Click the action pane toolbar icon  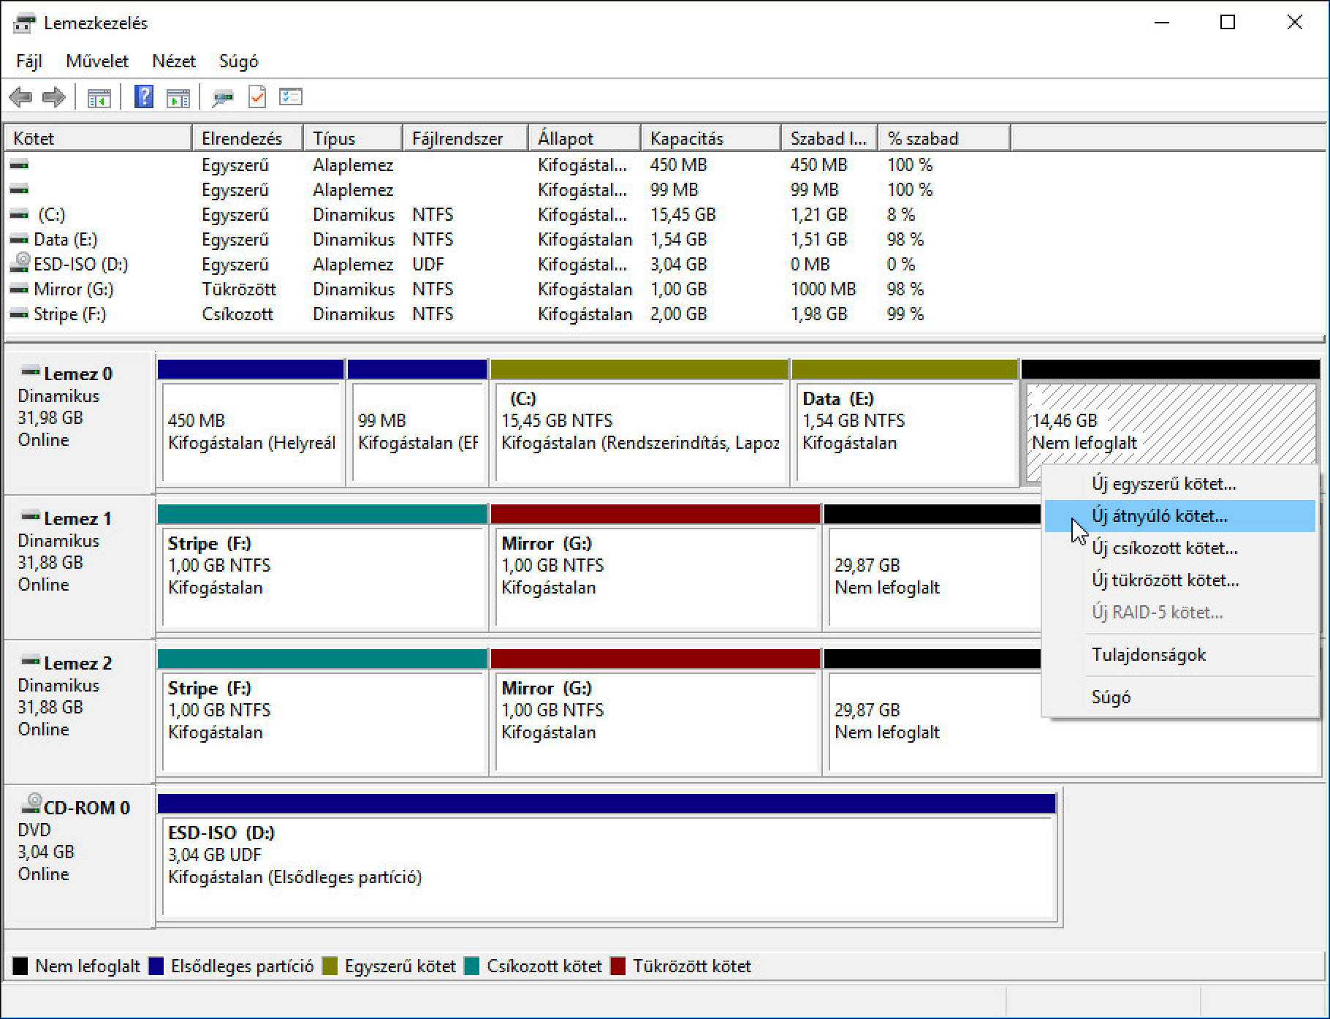178,97
